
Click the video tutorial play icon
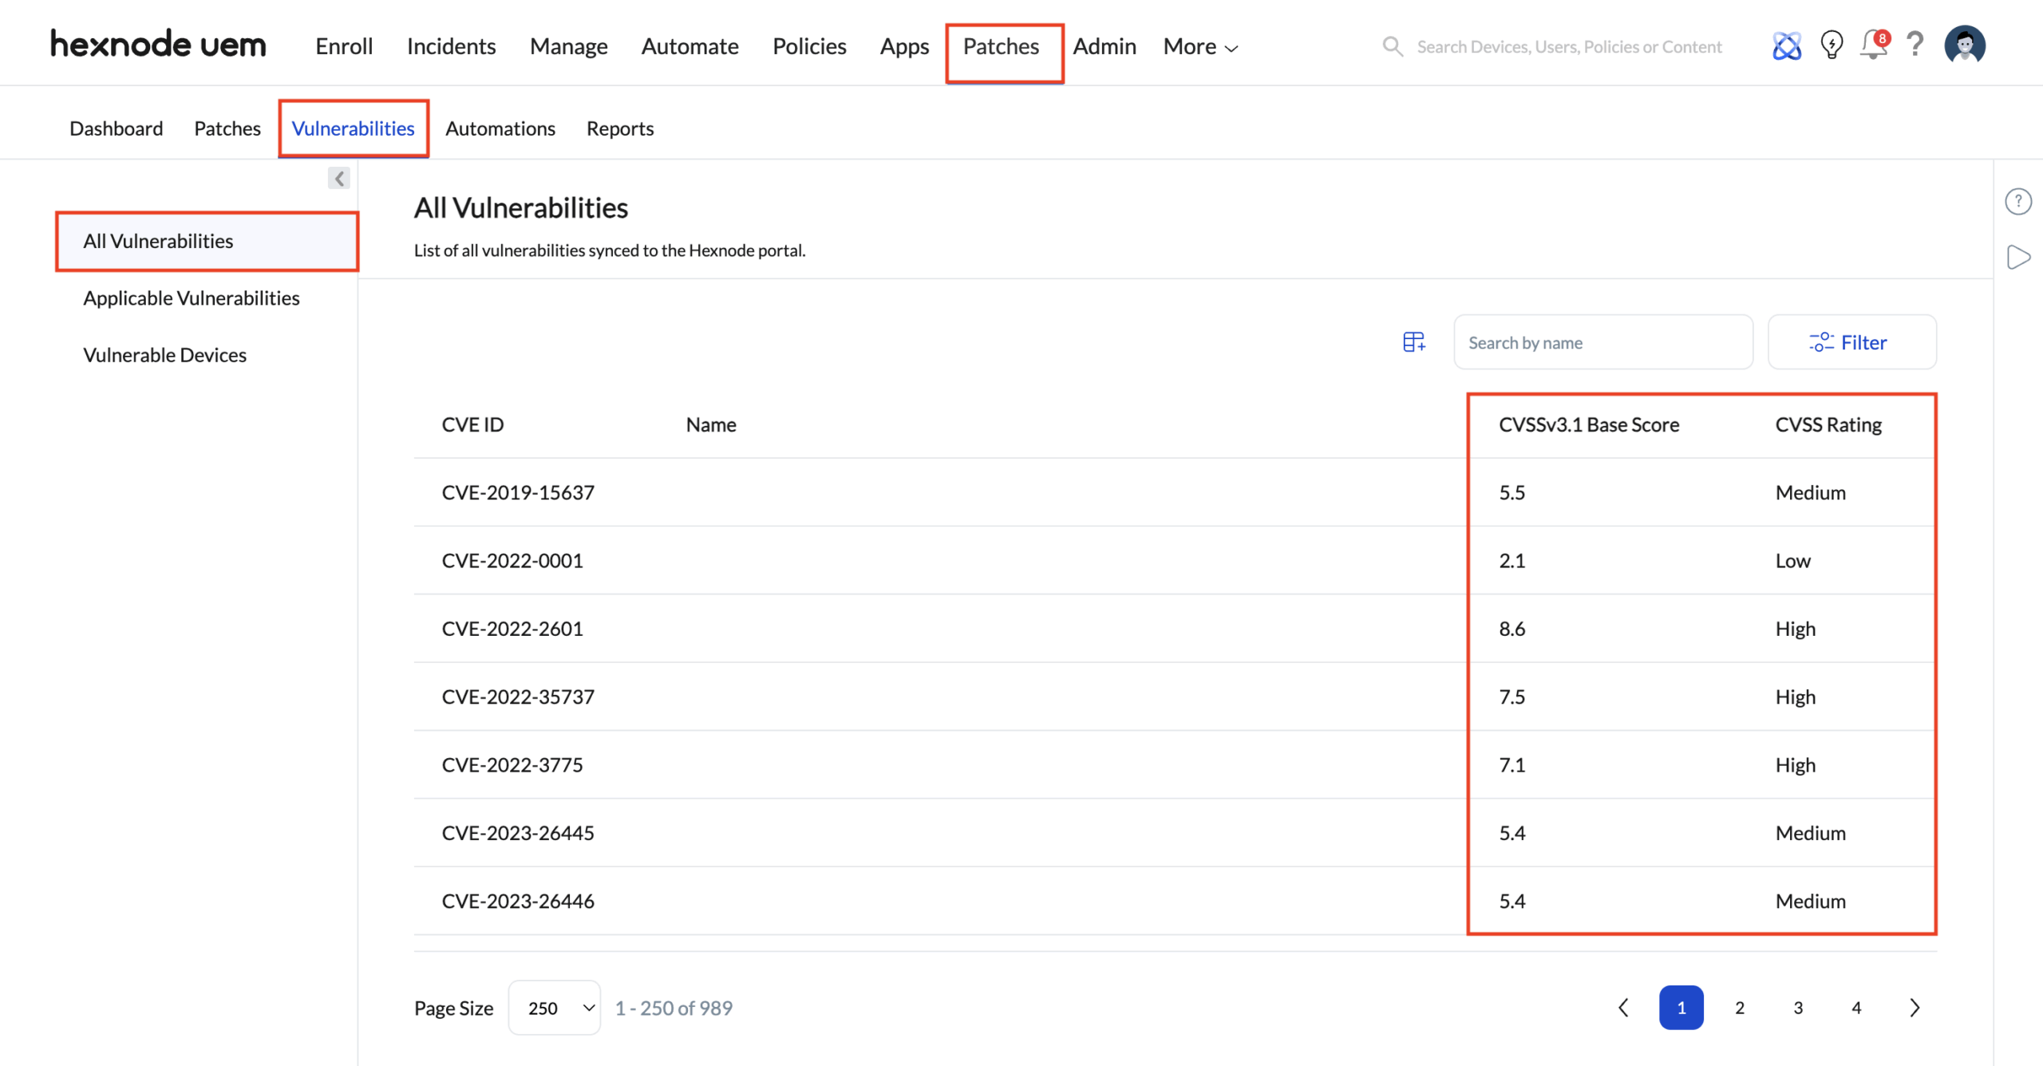point(2017,257)
